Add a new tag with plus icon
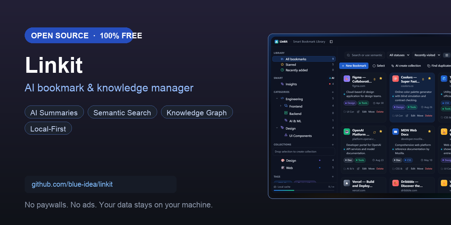The image size is (451, 225). (333, 177)
